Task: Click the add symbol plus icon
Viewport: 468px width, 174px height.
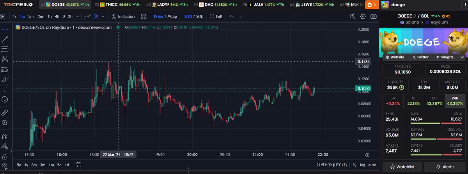Action: point(3,16)
